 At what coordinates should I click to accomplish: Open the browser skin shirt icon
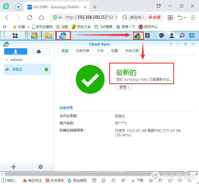tap(159, 6)
